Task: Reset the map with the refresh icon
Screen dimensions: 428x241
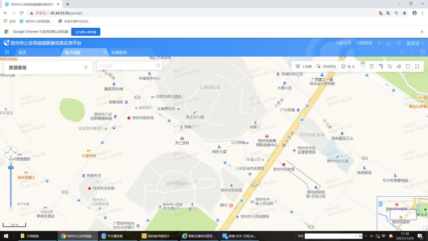Action: click(x=407, y=66)
